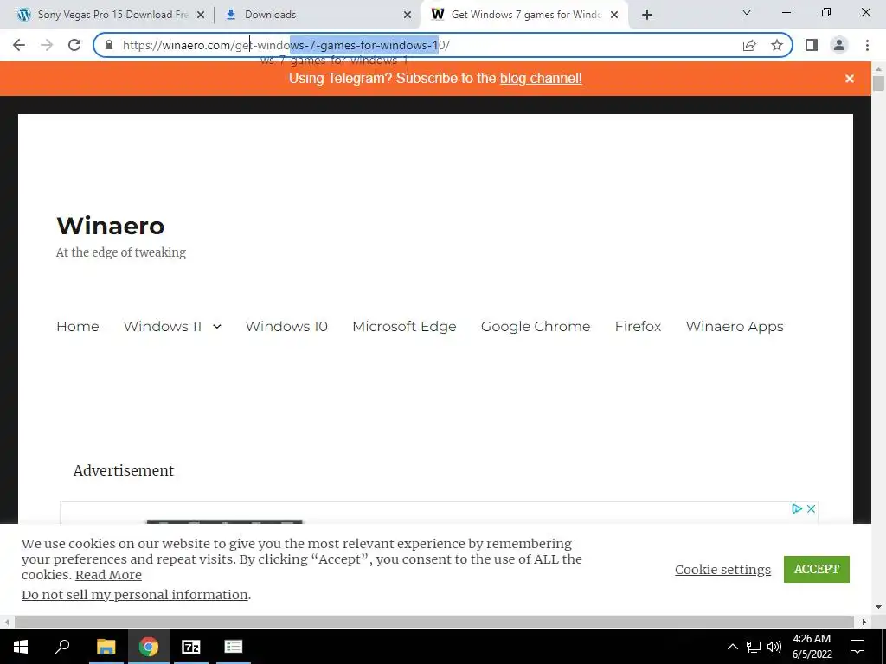Open the Windows Start menu
The width and height of the screenshot is (886, 664).
pyautogui.click(x=21, y=647)
